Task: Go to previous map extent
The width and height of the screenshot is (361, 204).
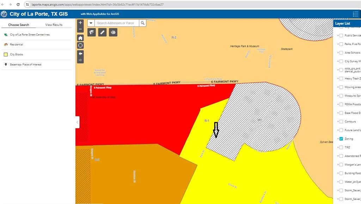Action: point(80,53)
